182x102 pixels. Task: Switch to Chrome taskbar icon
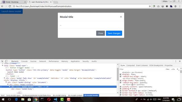pos(36,99)
